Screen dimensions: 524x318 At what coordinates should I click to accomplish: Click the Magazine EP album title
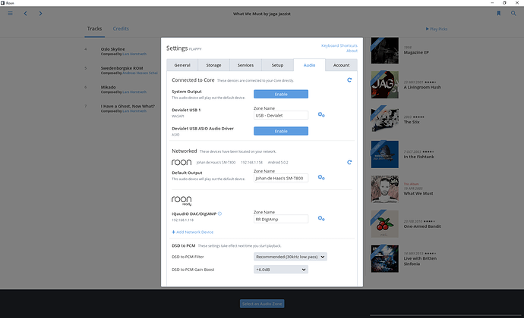click(x=416, y=52)
